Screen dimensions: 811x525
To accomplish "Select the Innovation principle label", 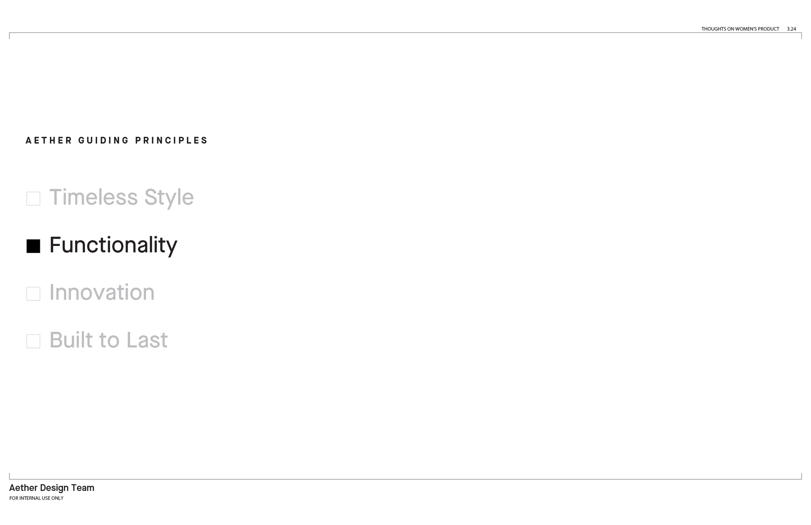I will click(x=102, y=292).
